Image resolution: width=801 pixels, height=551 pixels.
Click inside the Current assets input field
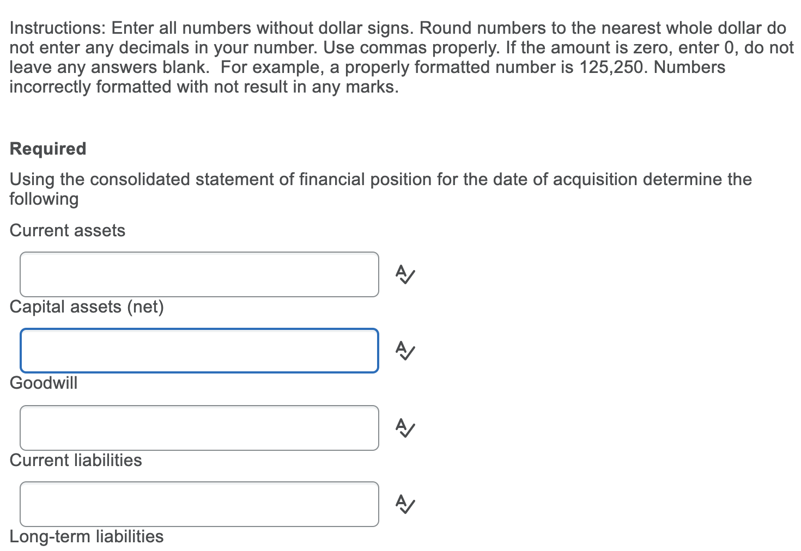pyautogui.click(x=199, y=274)
